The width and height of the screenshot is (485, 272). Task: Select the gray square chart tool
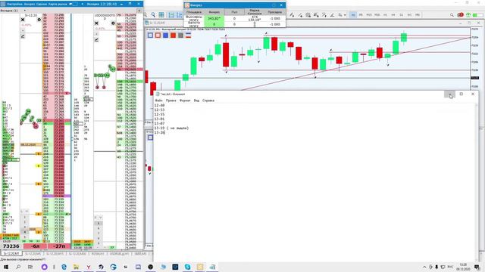coord(180,36)
